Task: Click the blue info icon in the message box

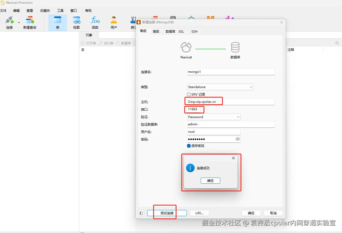Action: 190,168
